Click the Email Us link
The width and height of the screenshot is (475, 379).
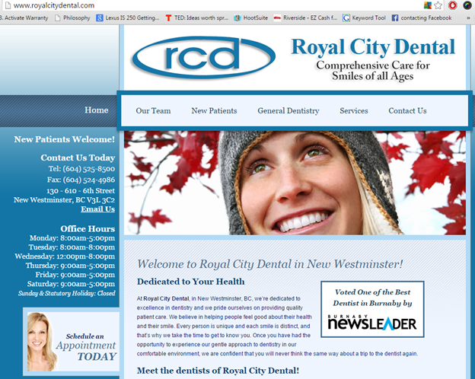98,209
